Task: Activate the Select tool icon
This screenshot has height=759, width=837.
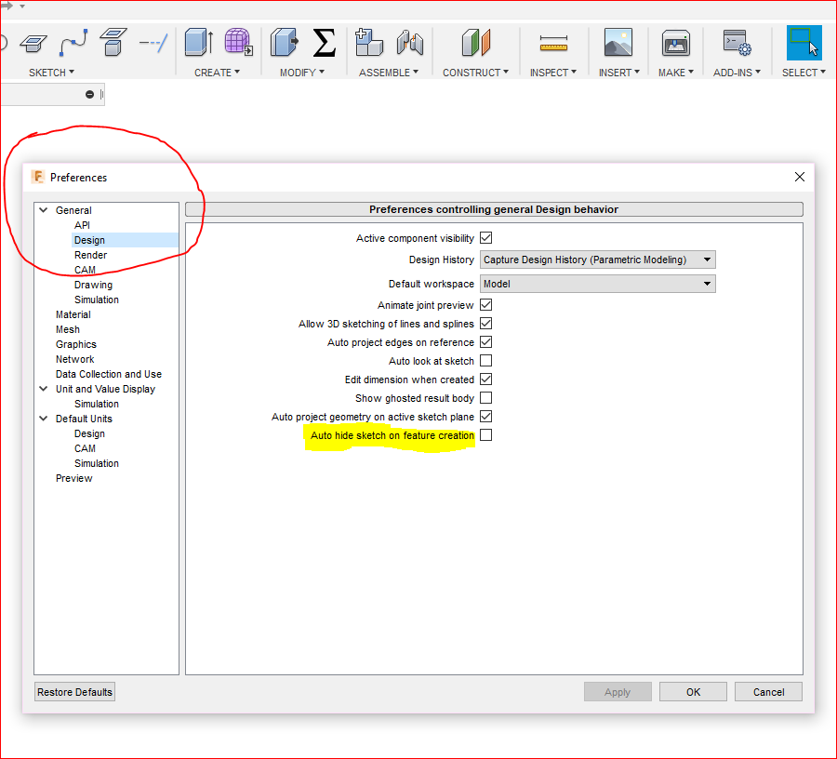Action: coord(804,43)
